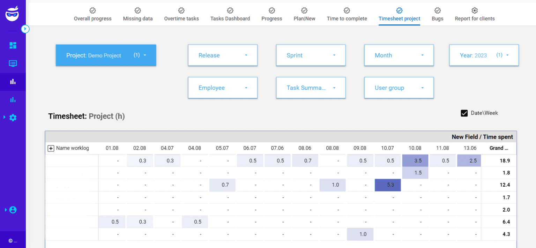Open the Project: Demo Project selector
536x248 pixels.
(106, 55)
